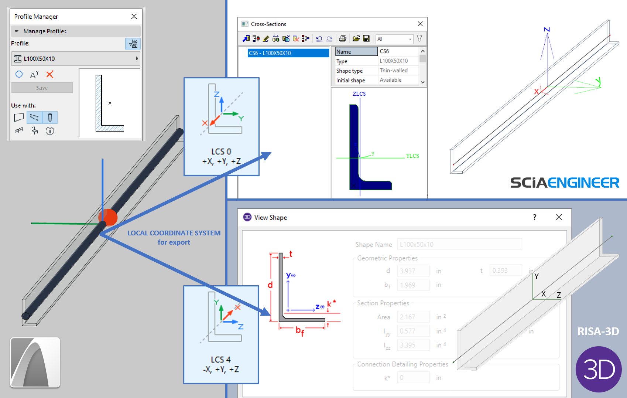Open the All filter dropdown
This screenshot has width=627, height=398.
394,39
